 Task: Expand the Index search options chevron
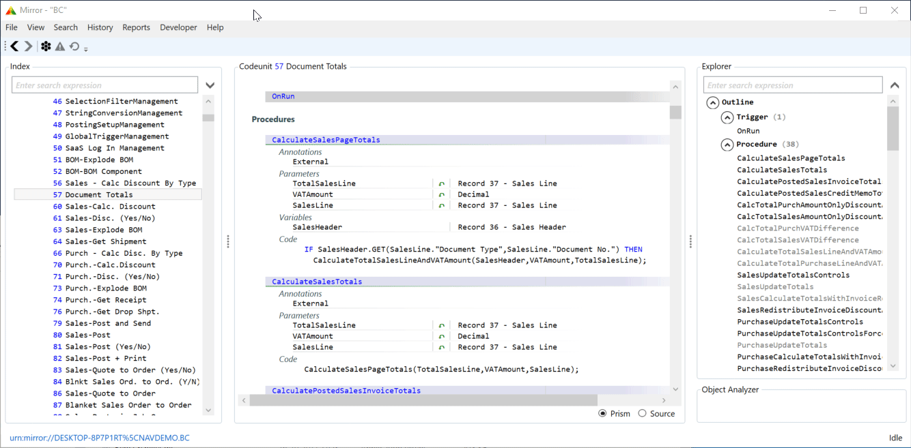[x=210, y=85]
